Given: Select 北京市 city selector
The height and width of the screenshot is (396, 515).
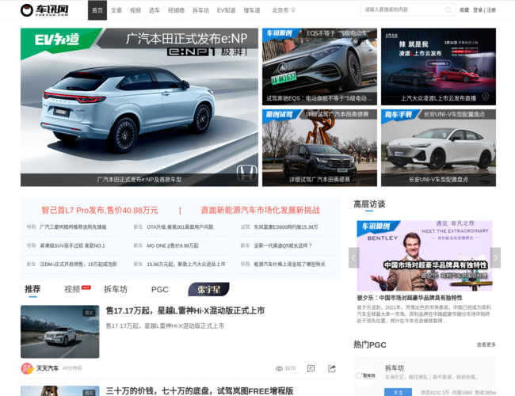Looking at the screenshot, I should click(x=280, y=10).
